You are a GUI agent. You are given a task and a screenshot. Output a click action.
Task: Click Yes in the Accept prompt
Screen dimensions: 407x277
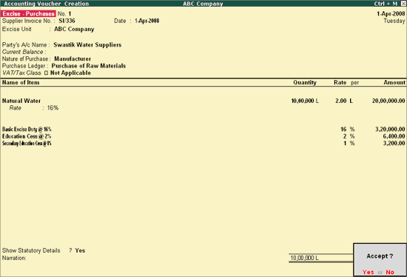click(x=368, y=272)
